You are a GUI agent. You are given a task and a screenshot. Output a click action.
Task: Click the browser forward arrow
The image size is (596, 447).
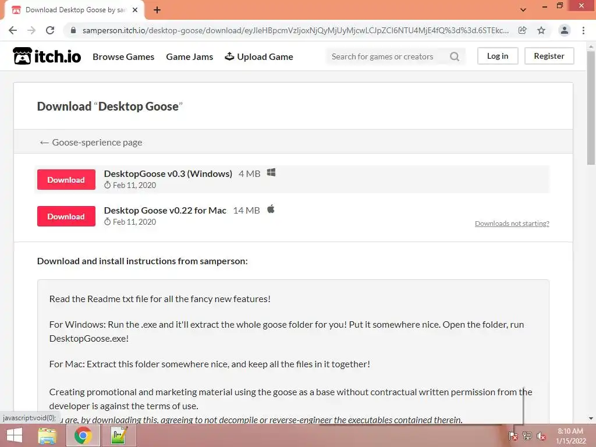31,30
